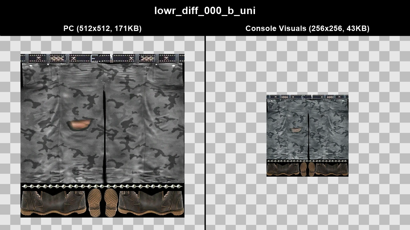The width and height of the screenshot is (410, 230).
Task: Click the label Console Visuals (256x256, 43KB)
Action: (x=307, y=28)
